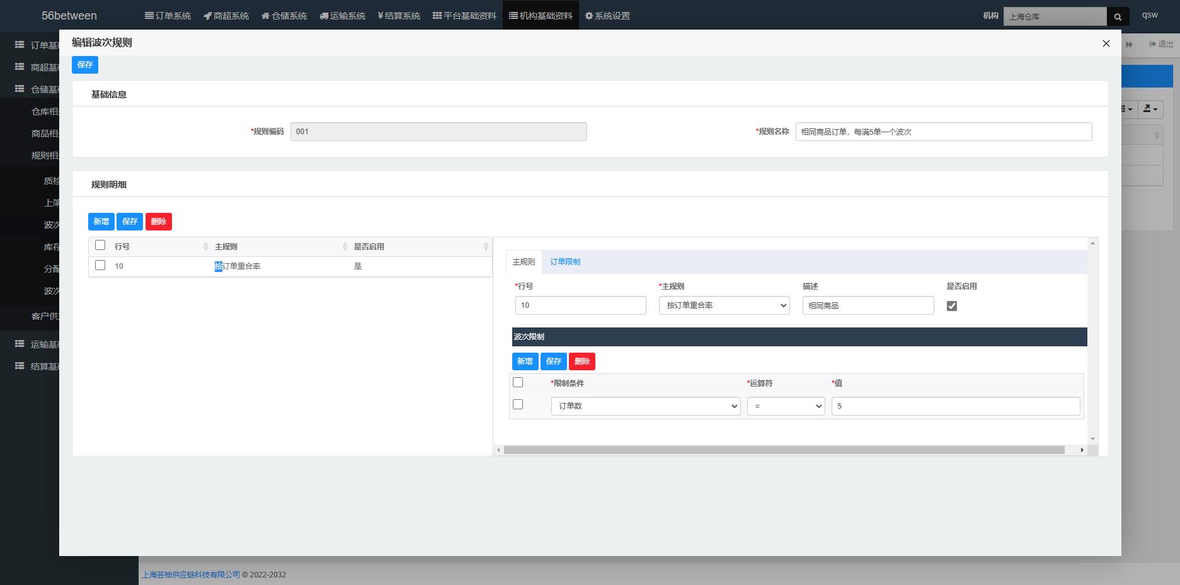Click the disabled 规则编码 field 001
Screen dimensions: 1180x585
438,132
